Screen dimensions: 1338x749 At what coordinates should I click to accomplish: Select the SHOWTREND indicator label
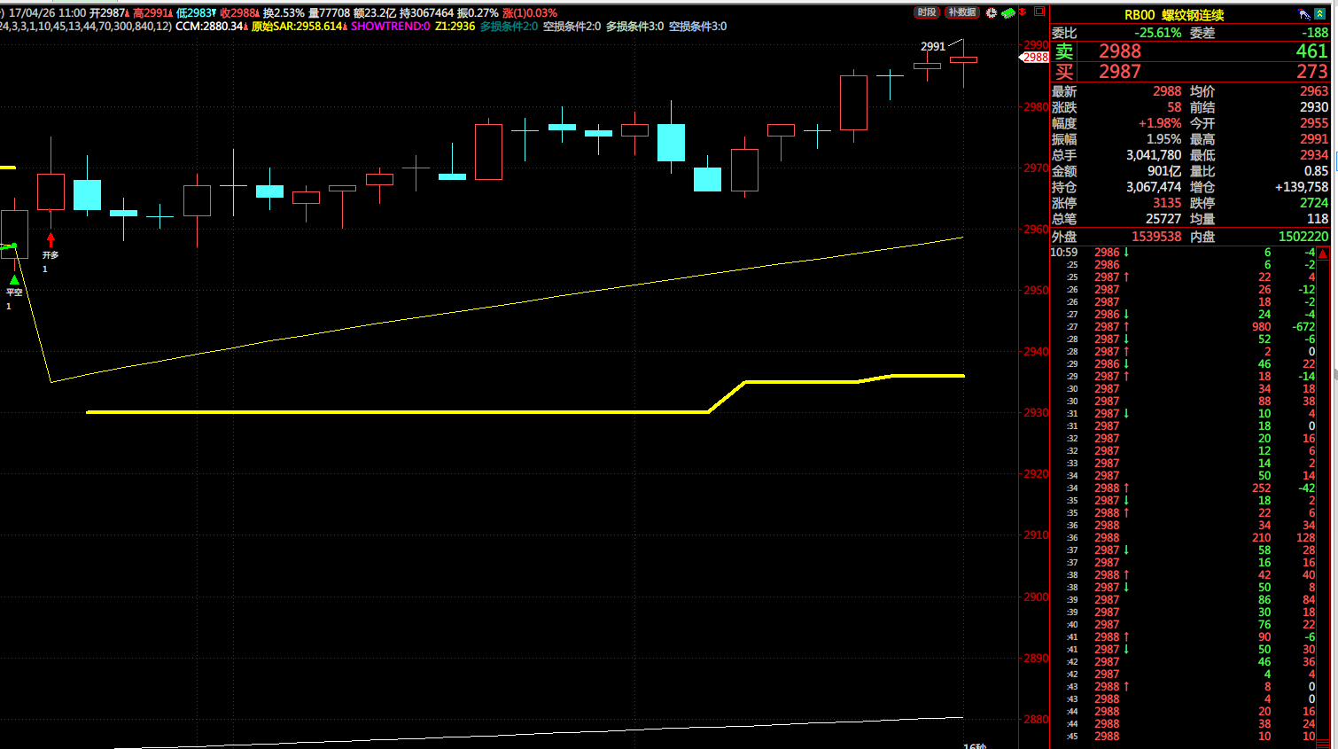[x=390, y=27]
